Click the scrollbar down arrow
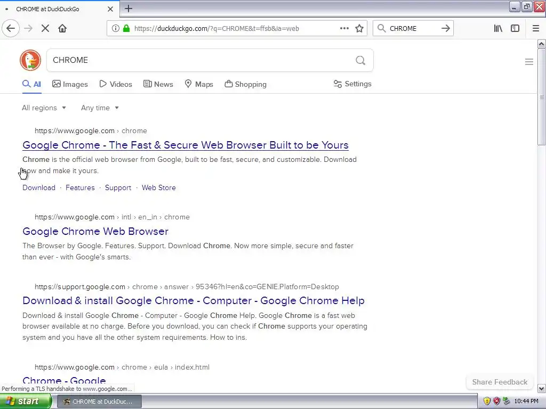This screenshot has width=546, height=409. tap(541, 388)
